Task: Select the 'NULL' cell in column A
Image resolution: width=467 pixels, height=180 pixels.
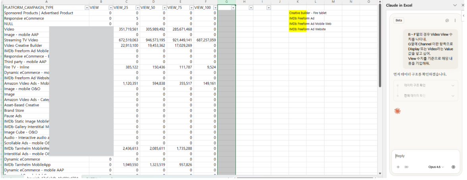Action: pyautogui.click(x=46, y=24)
